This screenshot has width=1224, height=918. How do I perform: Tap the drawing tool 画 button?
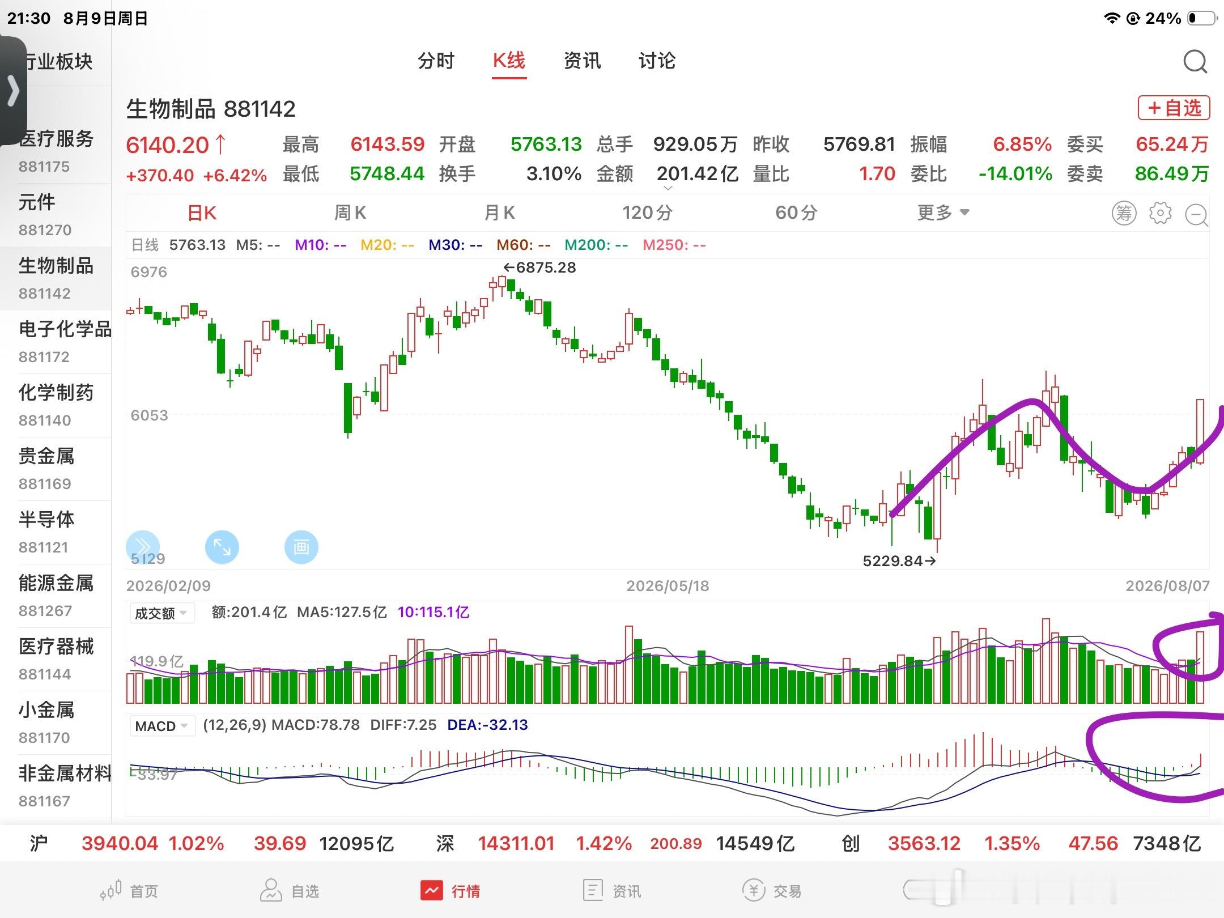[301, 547]
